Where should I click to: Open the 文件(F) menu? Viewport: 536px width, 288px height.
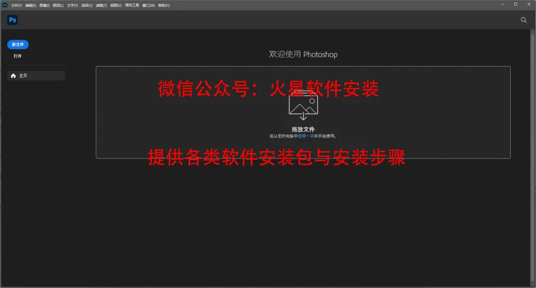(x=16, y=5)
